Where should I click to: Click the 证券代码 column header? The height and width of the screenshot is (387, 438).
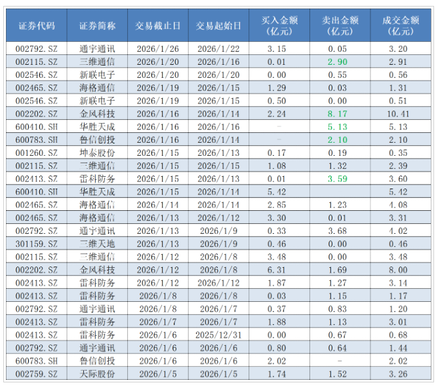point(37,26)
